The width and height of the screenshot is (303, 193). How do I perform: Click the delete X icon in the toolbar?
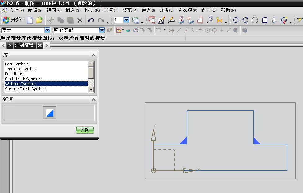point(80,20)
